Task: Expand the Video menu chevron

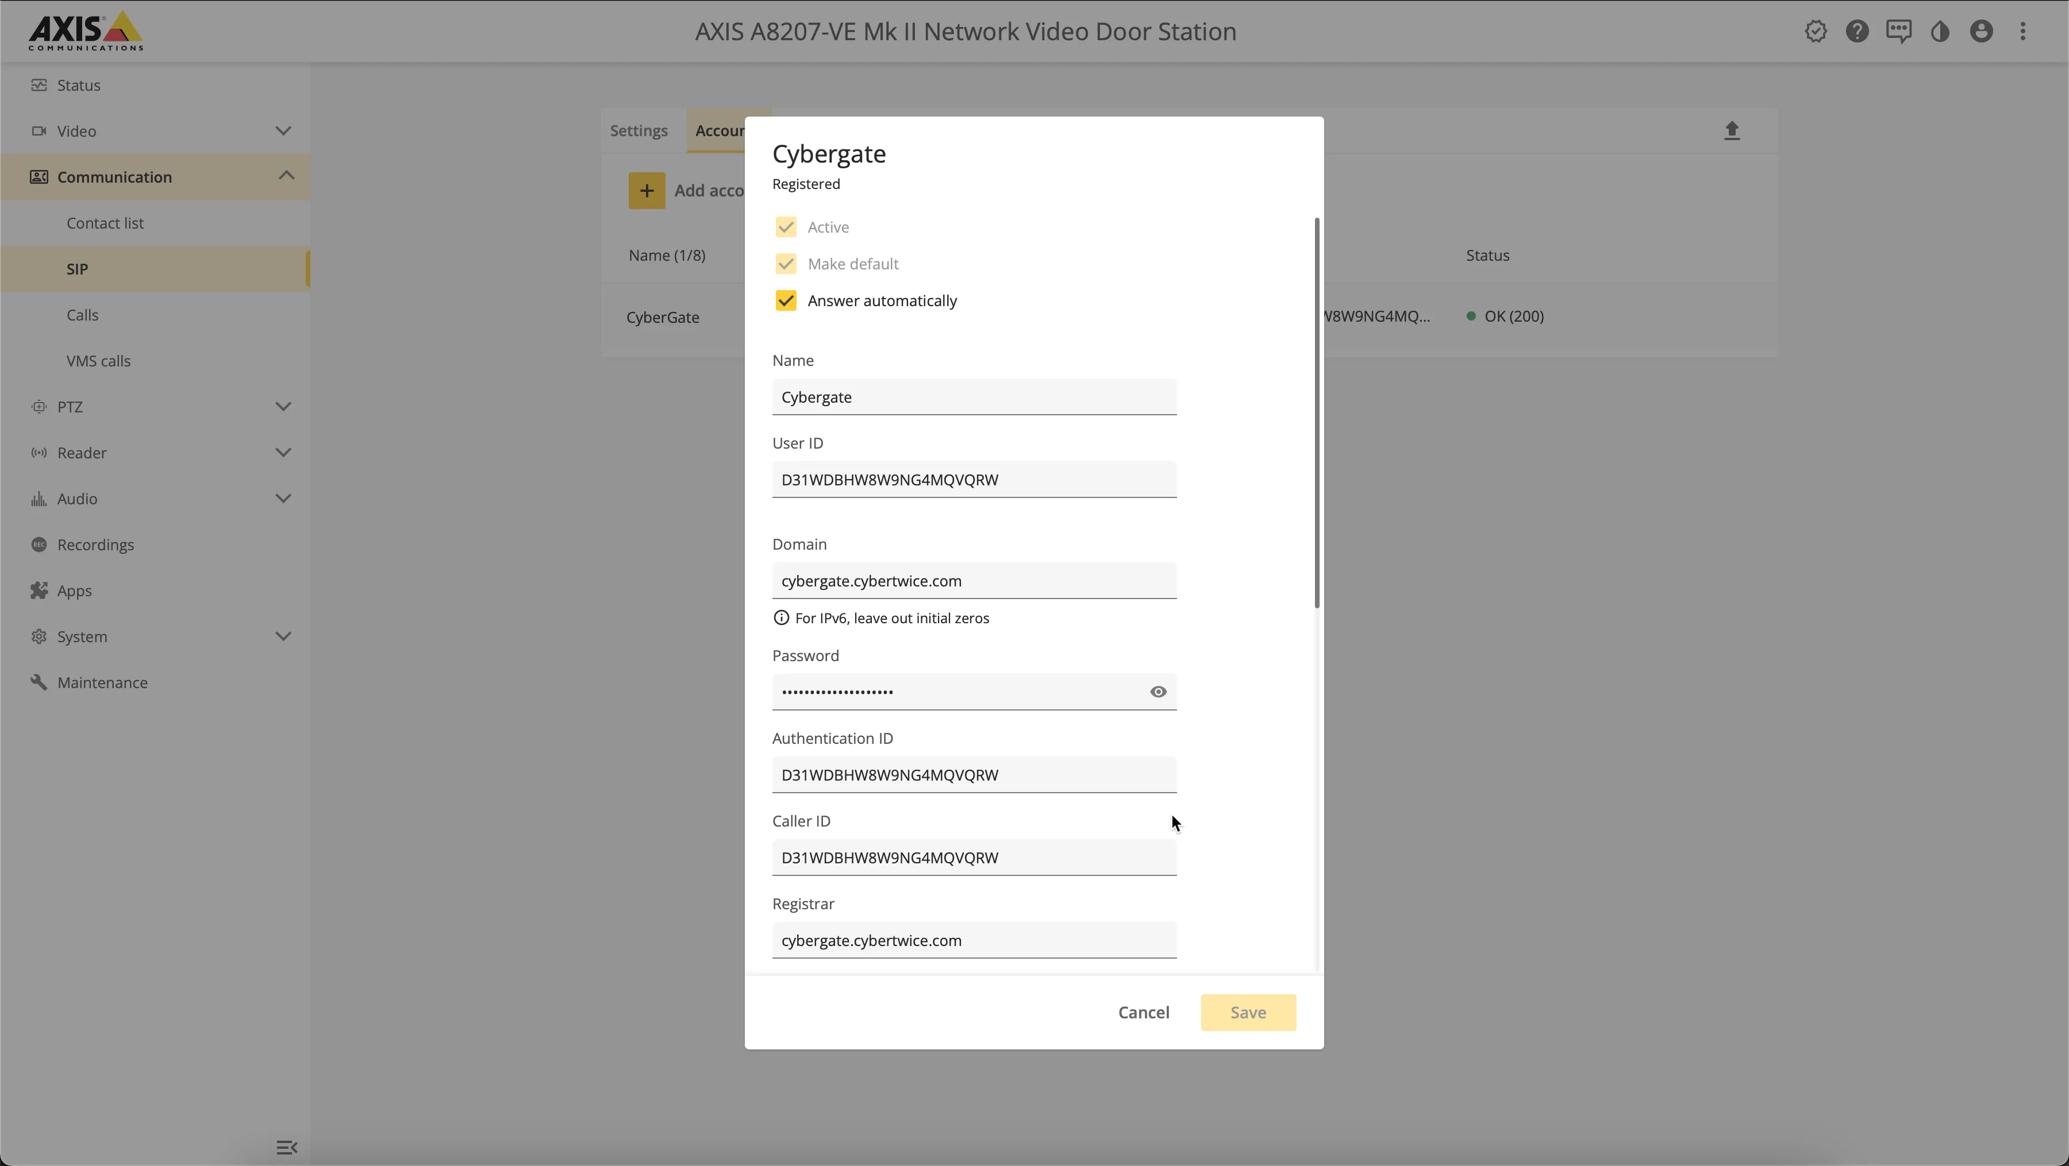Action: click(x=283, y=131)
